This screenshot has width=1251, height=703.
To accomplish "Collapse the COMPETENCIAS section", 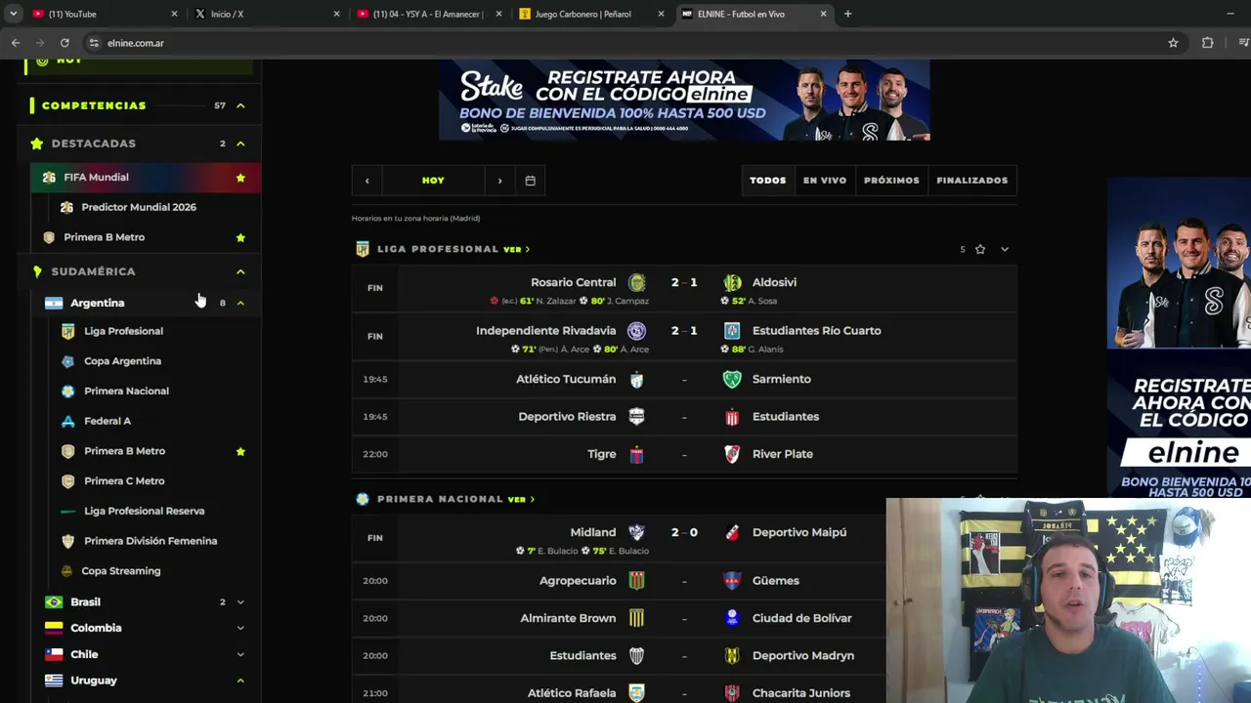I will click(x=240, y=105).
